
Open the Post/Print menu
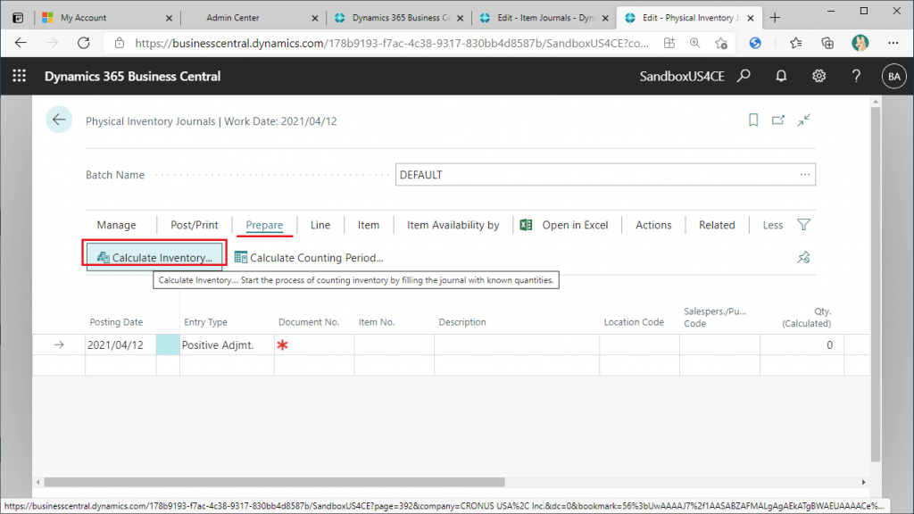[194, 225]
